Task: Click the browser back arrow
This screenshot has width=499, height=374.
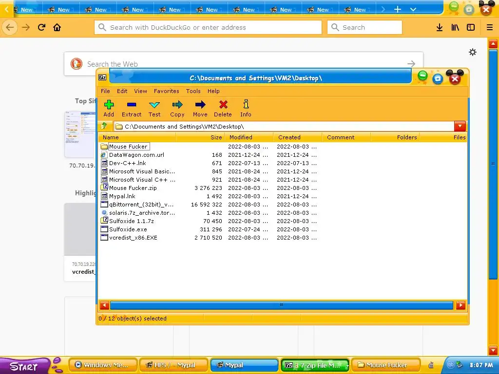Action: (x=10, y=27)
